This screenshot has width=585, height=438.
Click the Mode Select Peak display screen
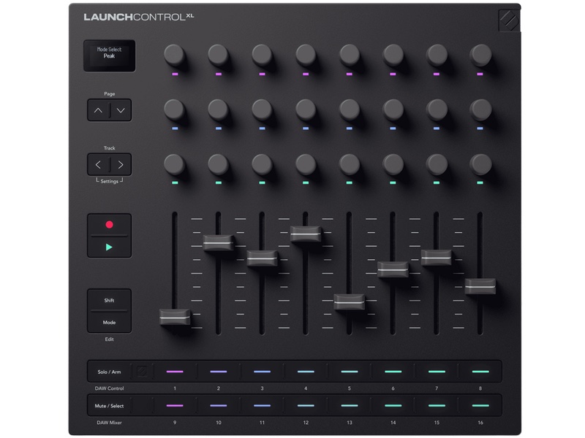click(x=109, y=55)
